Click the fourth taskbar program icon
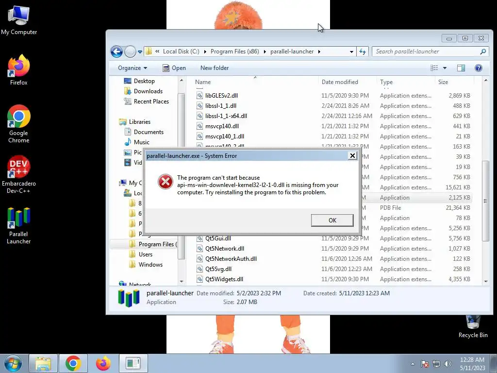Image resolution: width=497 pixels, height=373 pixels. [133, 363]
